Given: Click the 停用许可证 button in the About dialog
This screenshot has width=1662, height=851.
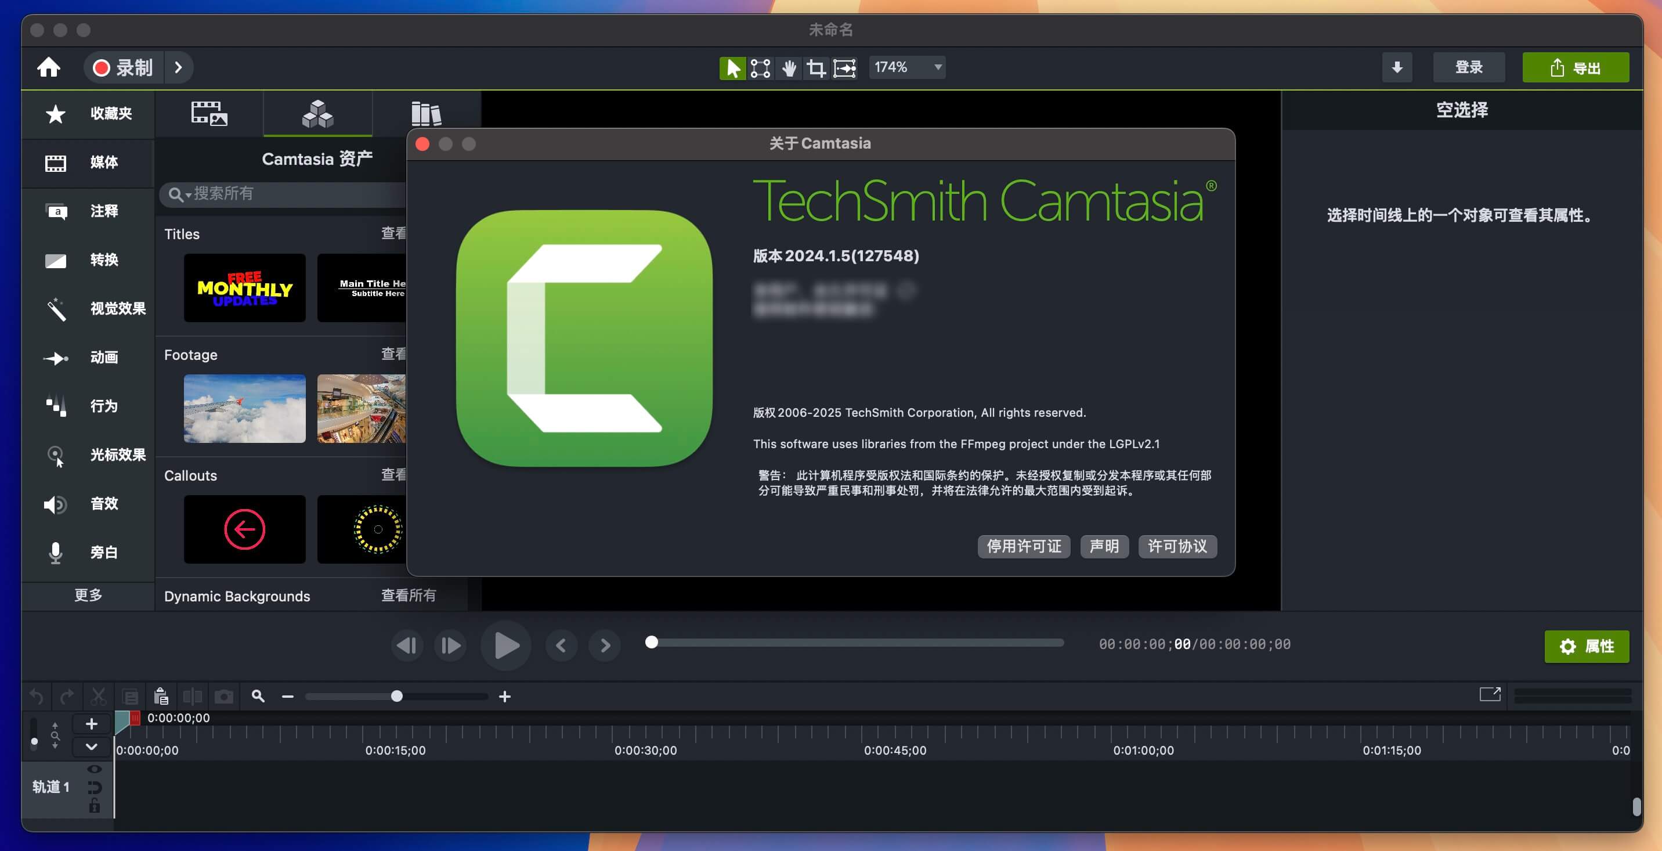Looking at the screenshot, I should (x=1023, y=546).
